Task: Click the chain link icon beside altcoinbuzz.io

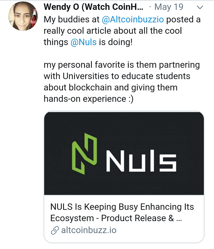Action: click(55, 230)
